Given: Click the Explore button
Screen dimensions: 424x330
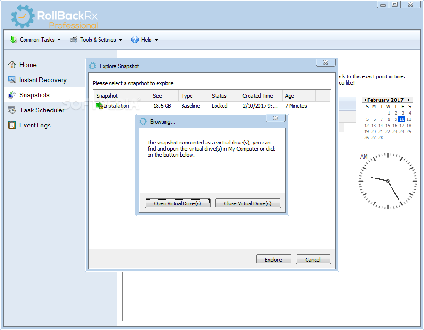Looking at the screenshot, I should [274, 259].
